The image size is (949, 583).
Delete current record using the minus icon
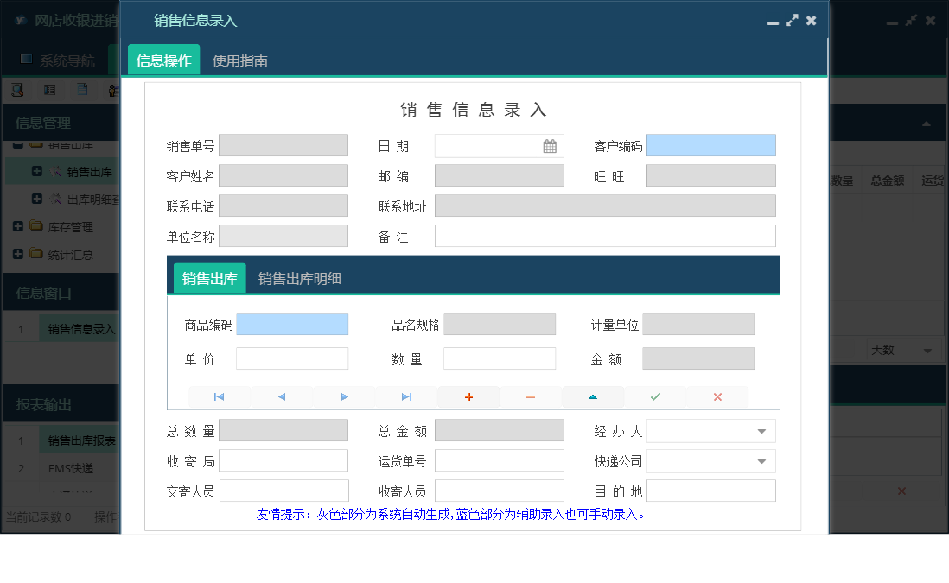pyautogui.click(x=531, y=396)
